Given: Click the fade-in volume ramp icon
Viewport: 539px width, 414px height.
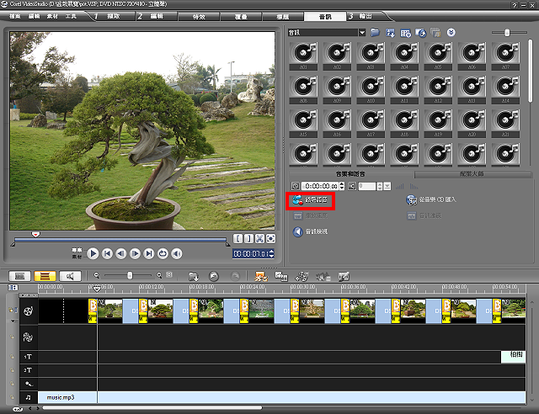Looking at the screenshot, I should tap(399, 186).
